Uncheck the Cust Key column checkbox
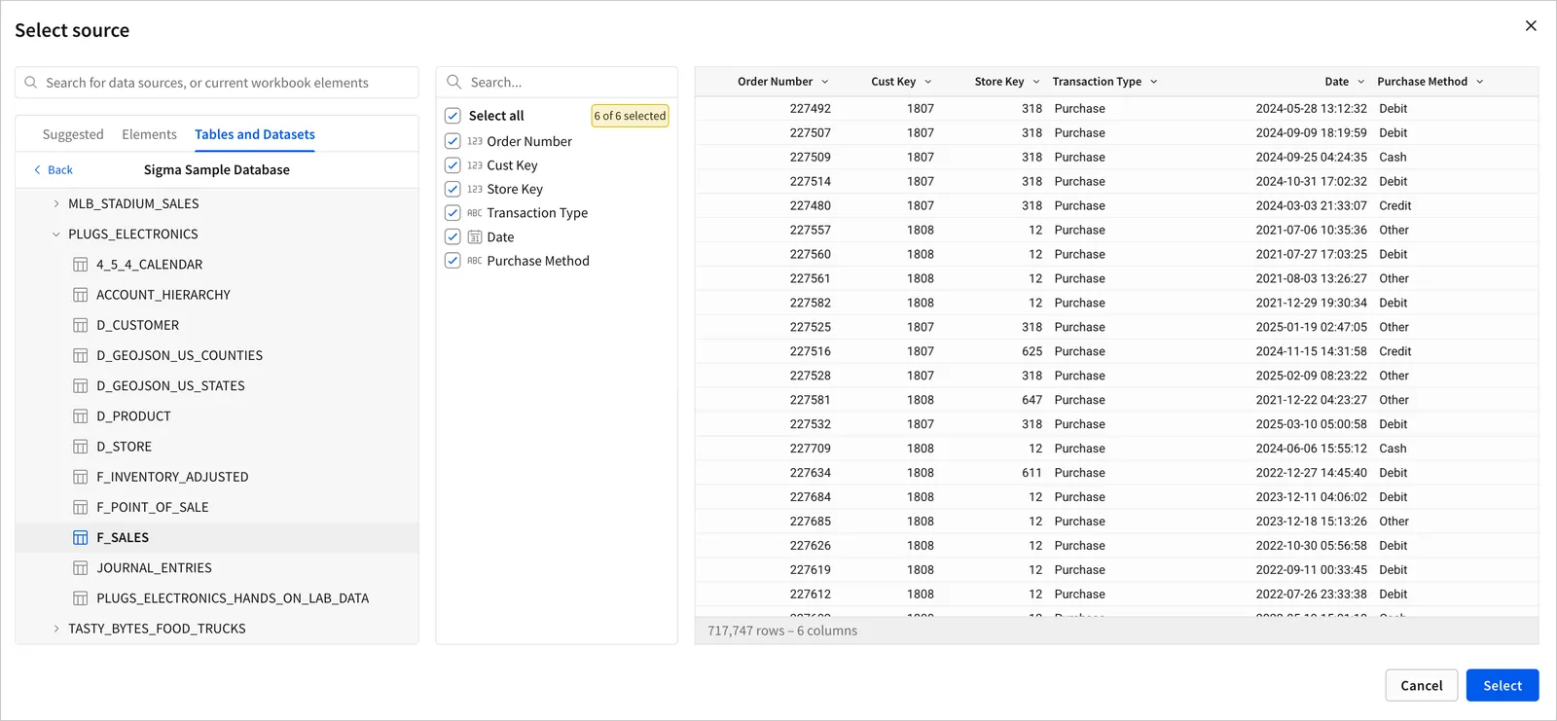The width and height of the screenshot is (1557, 721). pyautogui.click(x=453, y=165)
